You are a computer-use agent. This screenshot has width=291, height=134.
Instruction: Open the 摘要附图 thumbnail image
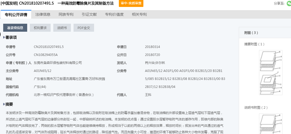270,72
